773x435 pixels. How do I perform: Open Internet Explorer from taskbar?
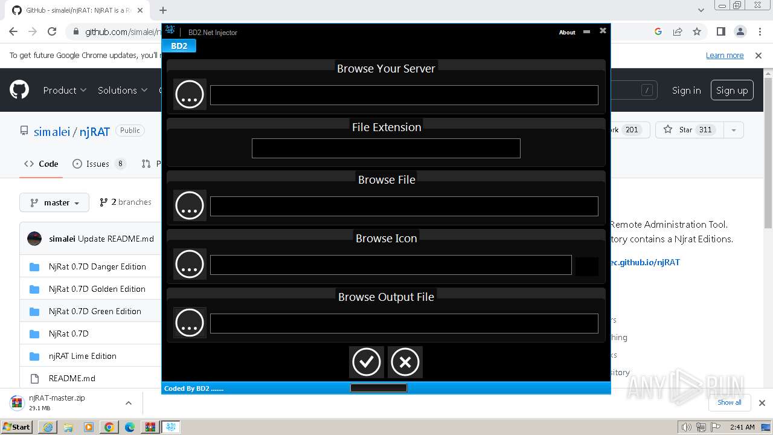click(x=48, y=427)
